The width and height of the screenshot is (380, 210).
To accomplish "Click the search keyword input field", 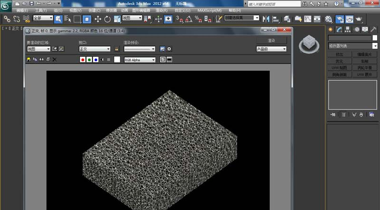I will tap(274, 4).
